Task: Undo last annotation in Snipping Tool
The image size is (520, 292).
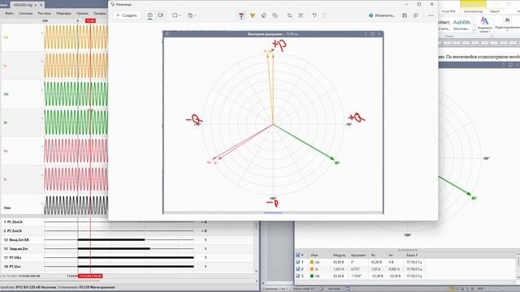Action: (314, 15)
